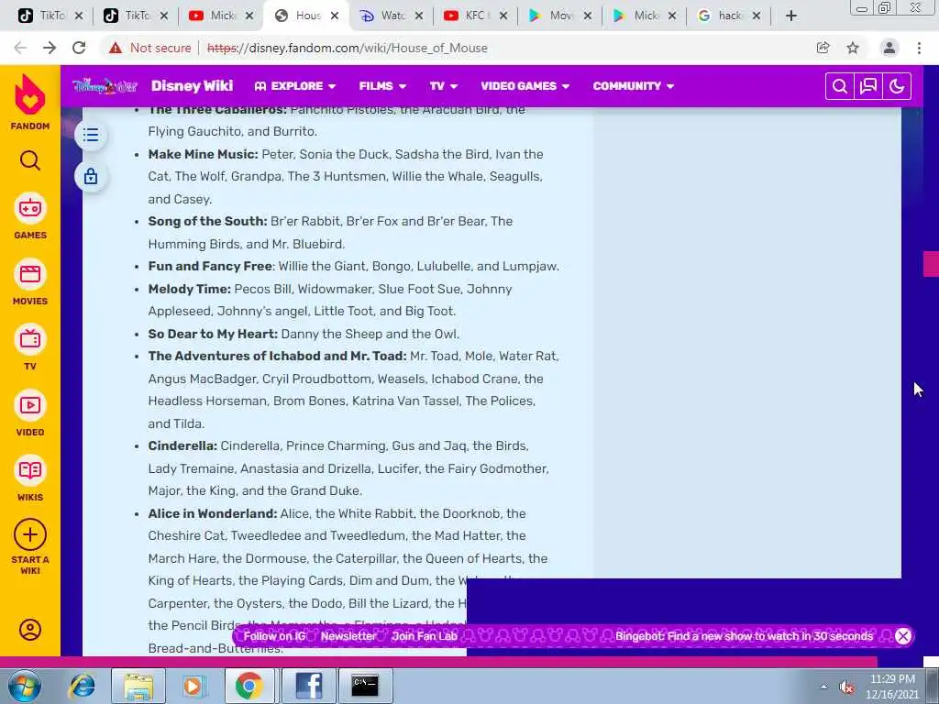
Task: Show hidden system tray icons arrow
Action: click(x=824, y=687)
